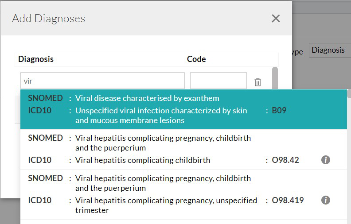Click the O98.42 code value
The image size is (351, 224).
(x=285, y=160)
